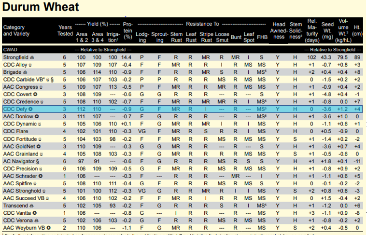Click Brigade's 114 yield value
This screenshot has width=367, height=235.
click(x=97, y=72)
